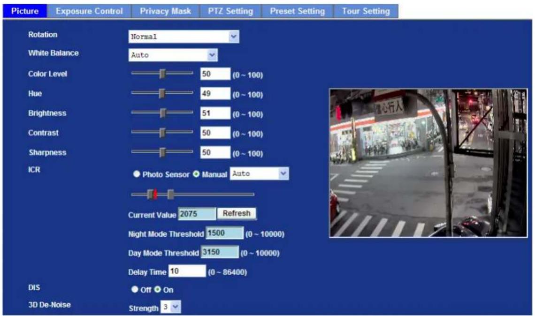535x316 pixels.
Task: Click the Hue slider handle
Action: 162,93
